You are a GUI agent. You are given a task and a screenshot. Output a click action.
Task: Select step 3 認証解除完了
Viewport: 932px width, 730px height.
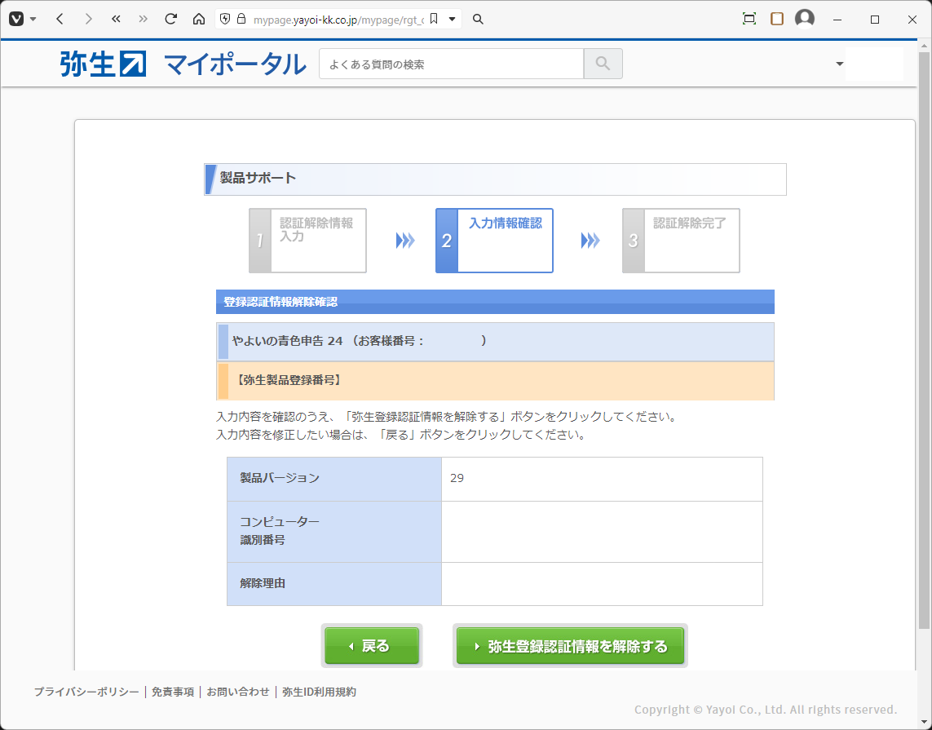pyautogui.click(x=681, y=240)
